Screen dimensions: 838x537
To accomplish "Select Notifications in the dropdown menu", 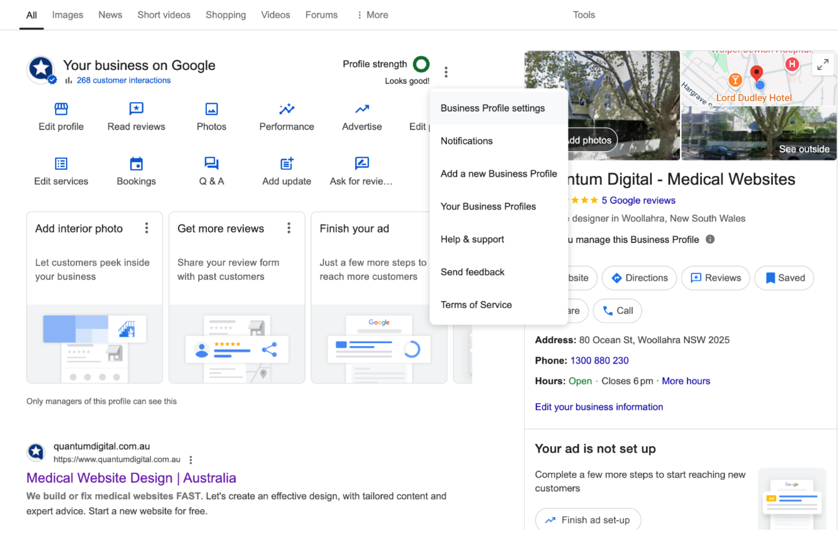I will pyautogui.click(x=499, y=141).
